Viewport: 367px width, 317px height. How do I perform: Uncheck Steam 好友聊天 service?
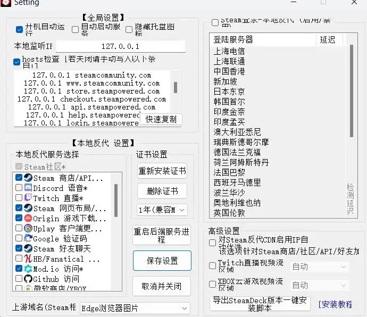click(19, 248)
